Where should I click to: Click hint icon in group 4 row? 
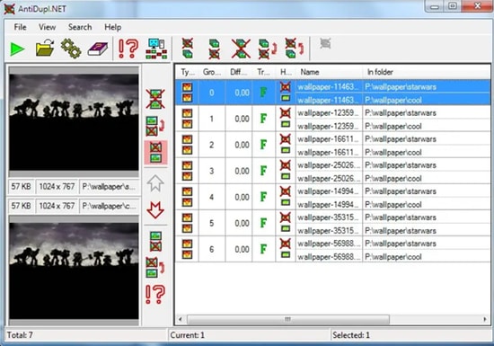point(286,197)
